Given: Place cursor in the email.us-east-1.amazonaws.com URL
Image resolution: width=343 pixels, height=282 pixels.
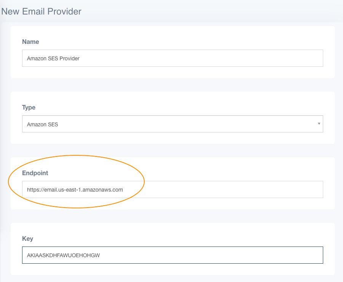Looking at the screenshot, I should (75, 190).
